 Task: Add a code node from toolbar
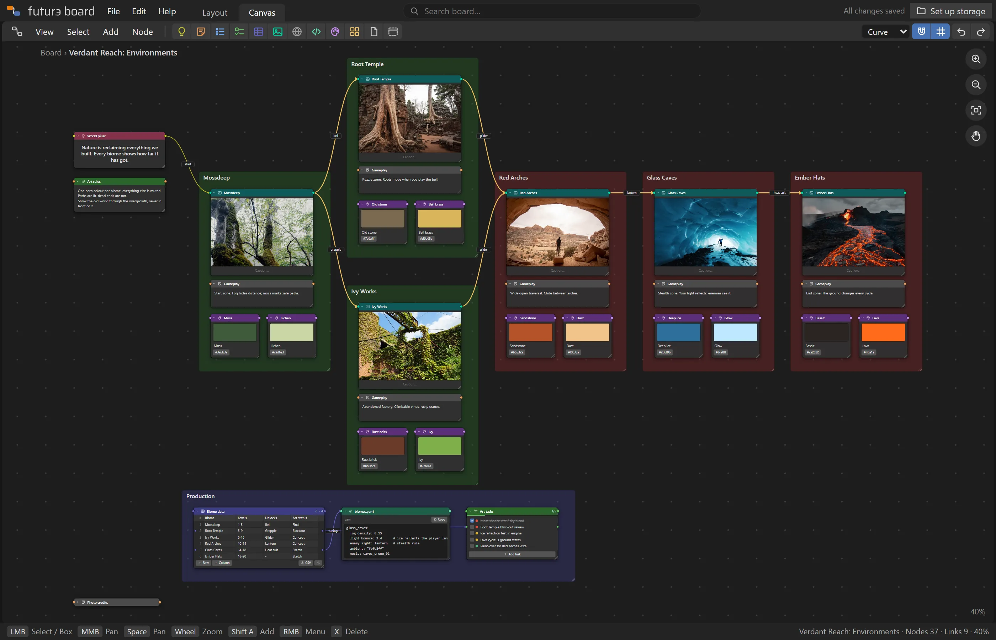[316, 32]
